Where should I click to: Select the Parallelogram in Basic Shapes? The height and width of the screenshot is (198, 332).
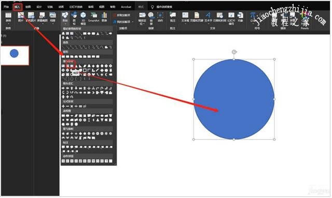click(x=85, y=66)
